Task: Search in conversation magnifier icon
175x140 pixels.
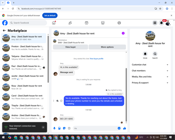Action: click(155, 54)
